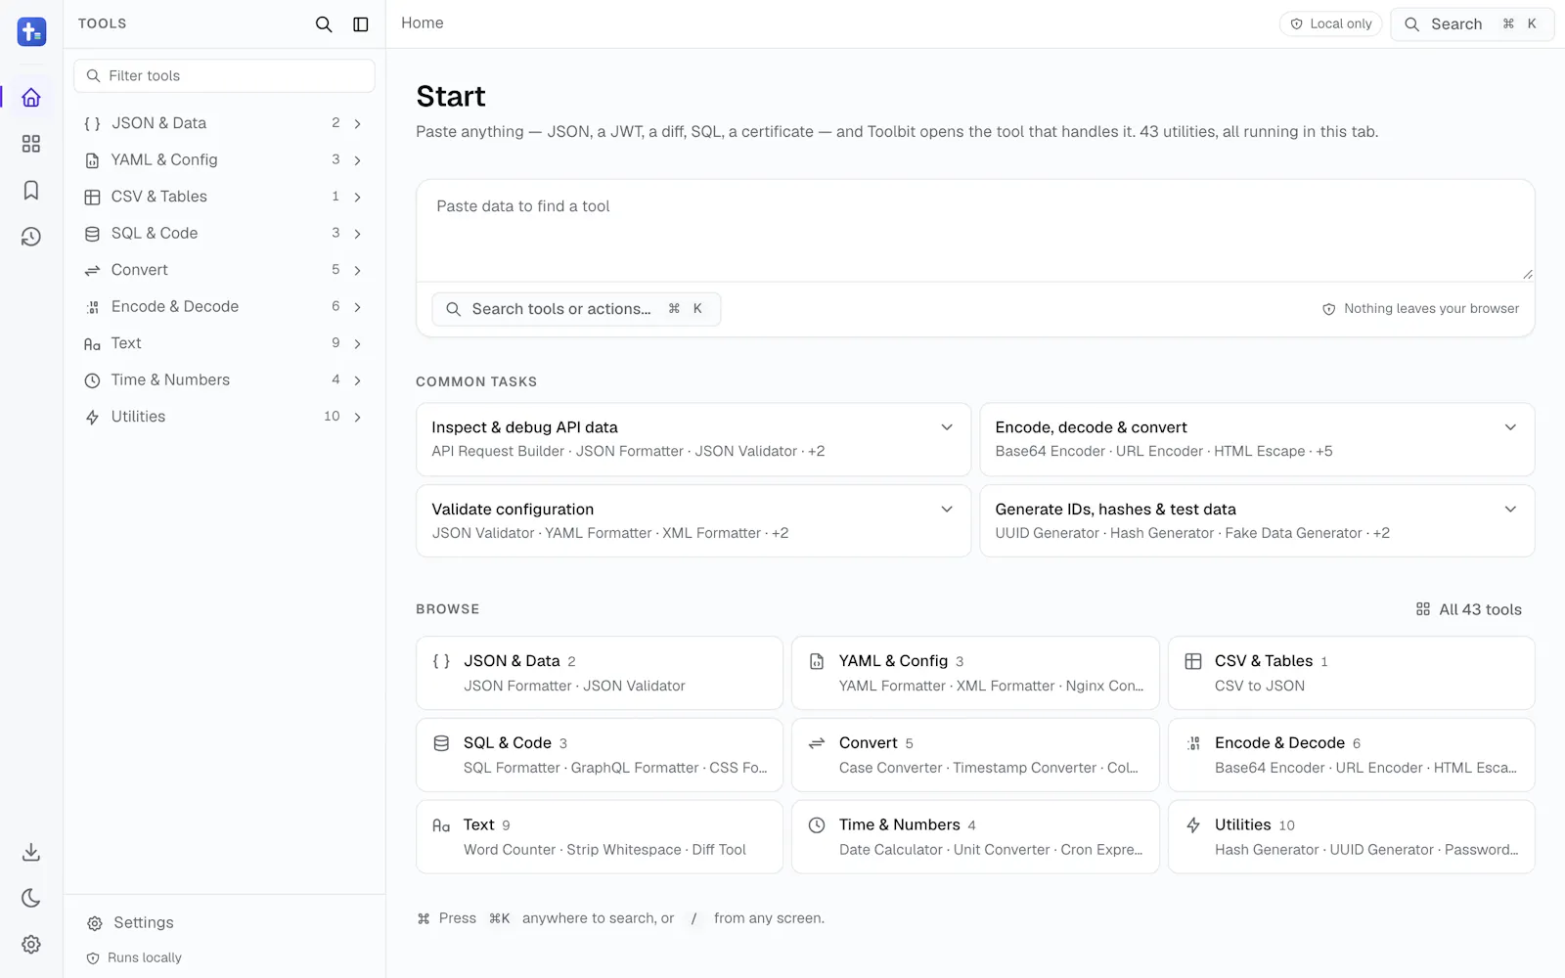Click the CSV & Tables card table icon
Viewport: 1565px width, 978px height.
1193,661
